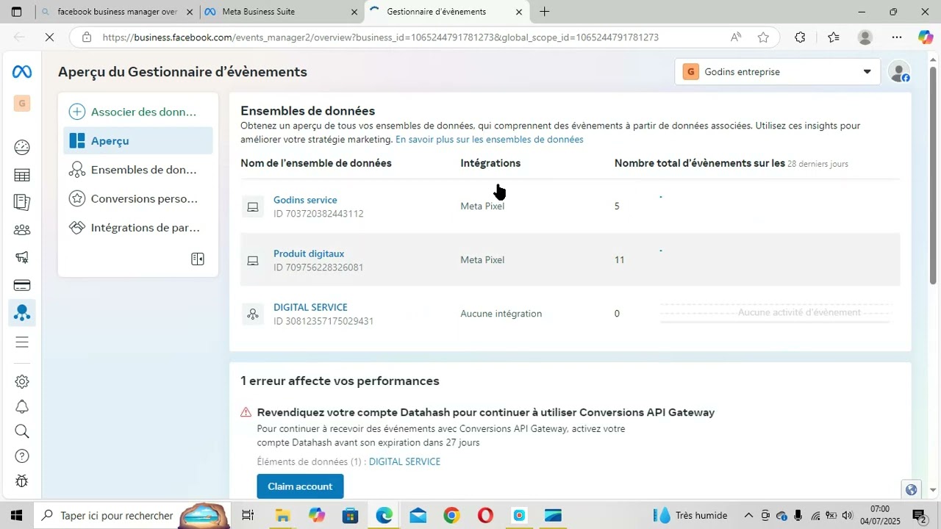Open the Edge settings ellipsis menu
Viewport: 941px width, 529px height.
click(x=897, y=37)
